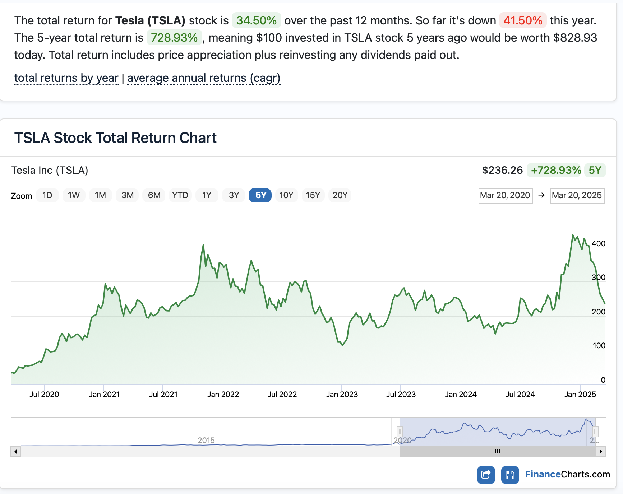Select the 1D zoom range
Image resolution: width=623 pixels, height=494 pixels.
tap(47, 195)
